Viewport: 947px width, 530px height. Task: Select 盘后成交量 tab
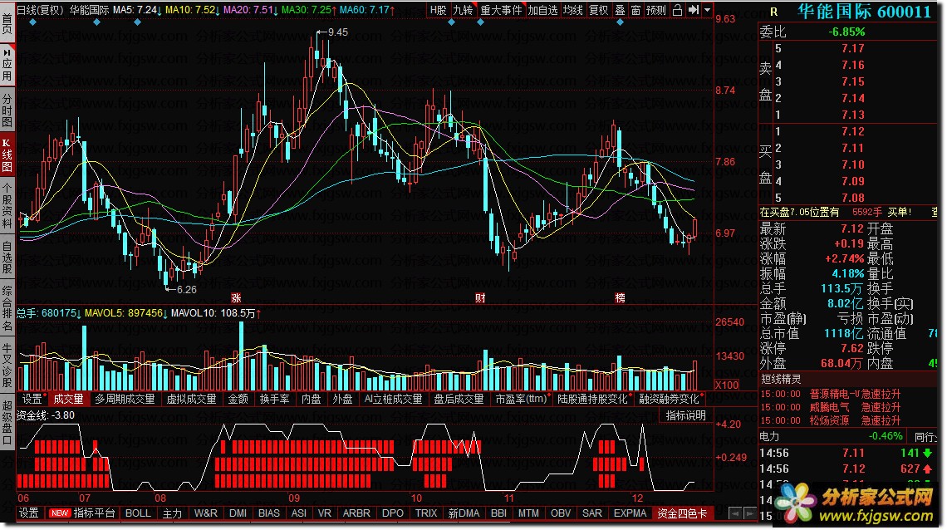click(459, 399)
